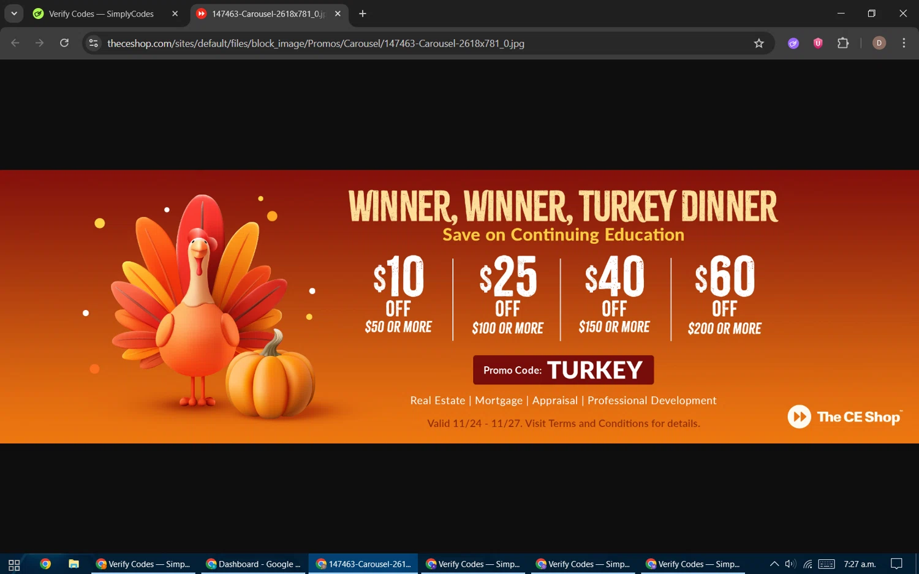Screen dimensions: 919x574
Task: Open Dashboard - Google taskbar window
Action: pos(254,564)
